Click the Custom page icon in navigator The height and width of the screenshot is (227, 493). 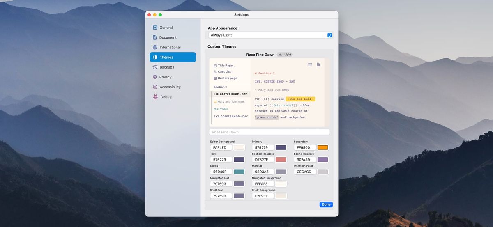pyautogui.click(x=215, y=78)
